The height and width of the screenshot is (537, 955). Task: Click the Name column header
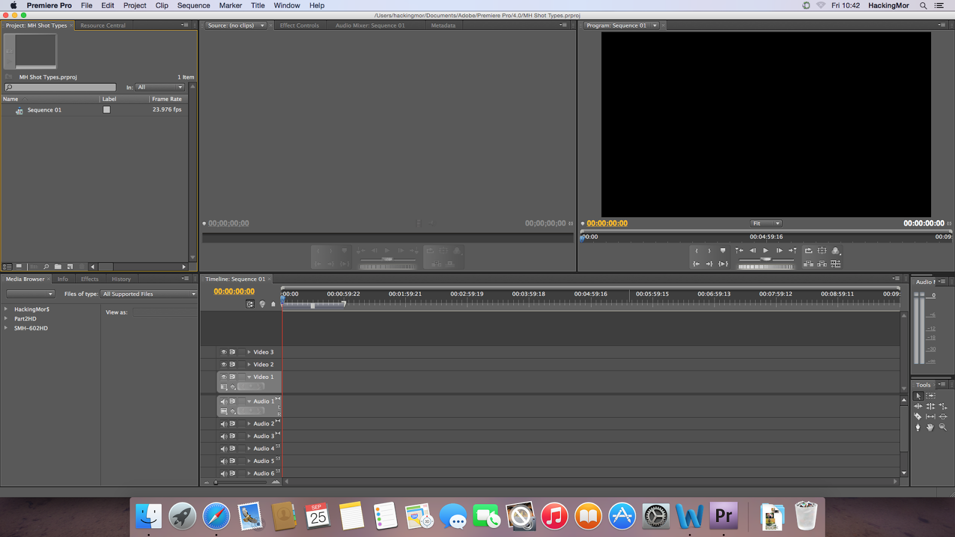tap(11, 99)
